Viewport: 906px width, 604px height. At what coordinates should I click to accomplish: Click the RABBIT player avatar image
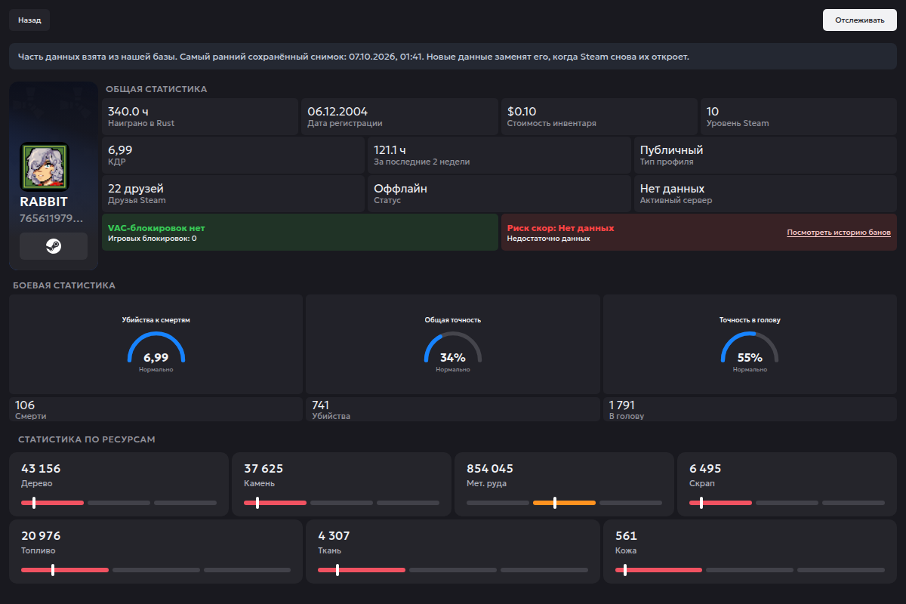pyautogui.click(x=45, y=167)
